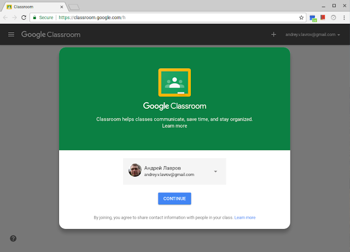
Task: Click the Андрей Лавров profile photo
Action: [135, 170]
